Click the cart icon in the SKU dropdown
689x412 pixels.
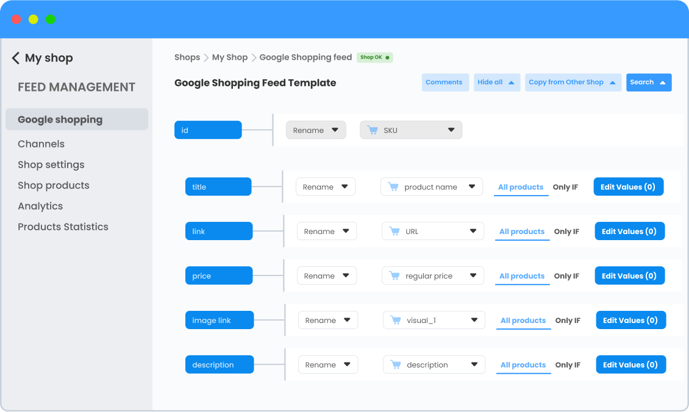[x=373, y=130]
